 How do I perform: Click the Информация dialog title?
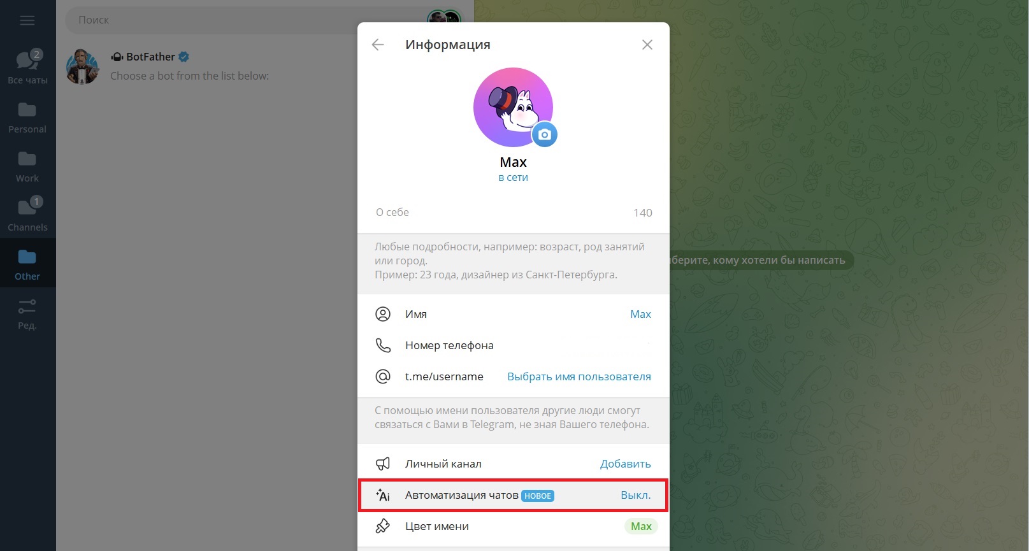click(448, 45)
